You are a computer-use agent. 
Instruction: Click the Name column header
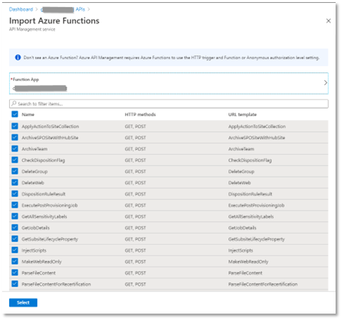(x=28, y=114)
